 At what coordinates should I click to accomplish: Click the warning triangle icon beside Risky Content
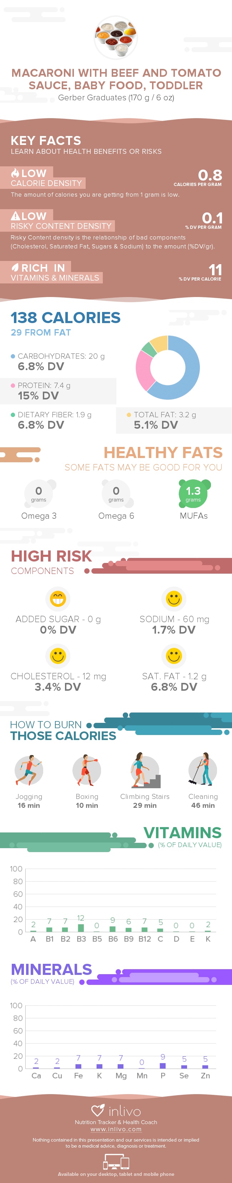[x=15, y=216]
